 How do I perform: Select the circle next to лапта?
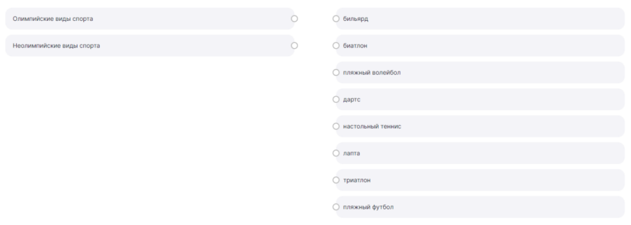click(x=336, y=153)
